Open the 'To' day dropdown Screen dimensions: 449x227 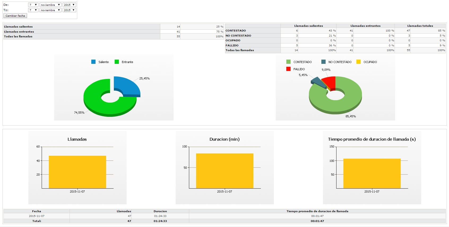click(33, 10)
